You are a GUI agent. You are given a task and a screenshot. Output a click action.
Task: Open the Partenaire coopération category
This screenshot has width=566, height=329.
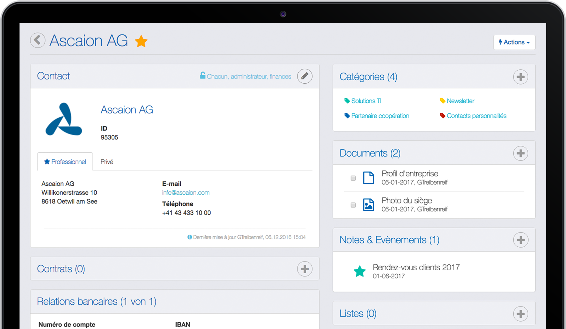380,116
